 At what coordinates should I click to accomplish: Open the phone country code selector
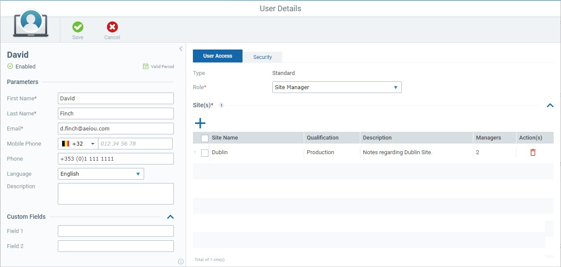click(78, 143)
